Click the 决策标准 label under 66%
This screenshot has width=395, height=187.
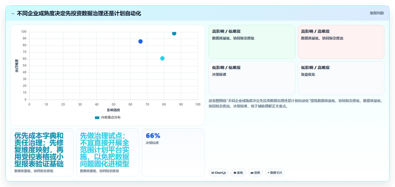click(152, 143)
